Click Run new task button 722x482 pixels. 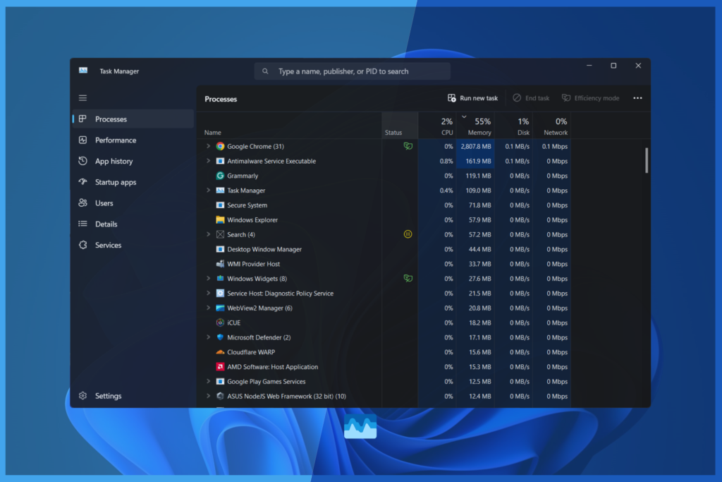[473, 98]
